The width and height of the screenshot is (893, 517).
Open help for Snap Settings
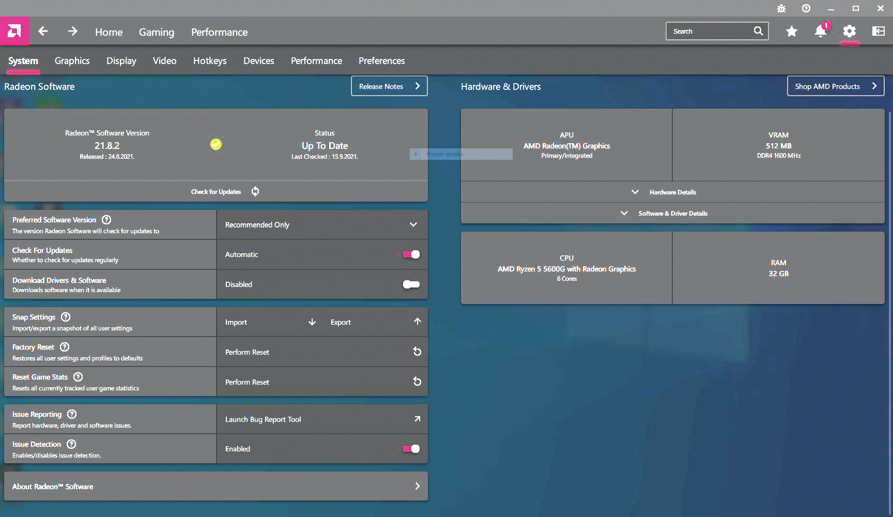(x=66, y=317)
